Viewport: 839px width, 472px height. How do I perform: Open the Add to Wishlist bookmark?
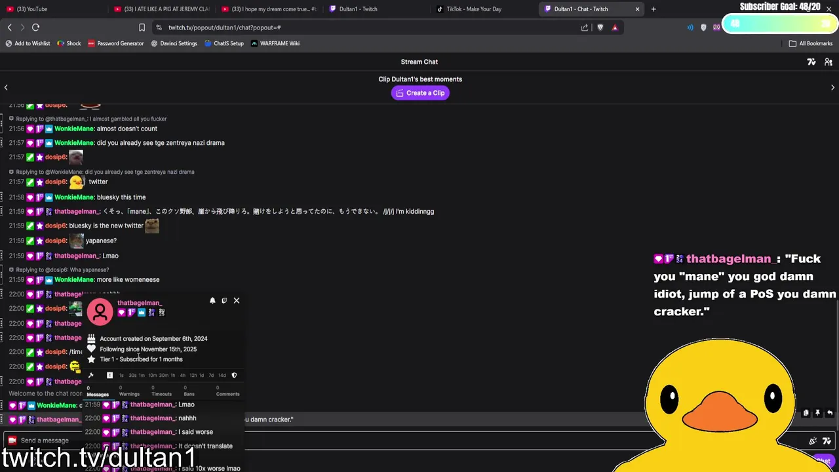(x=28, y=43)
